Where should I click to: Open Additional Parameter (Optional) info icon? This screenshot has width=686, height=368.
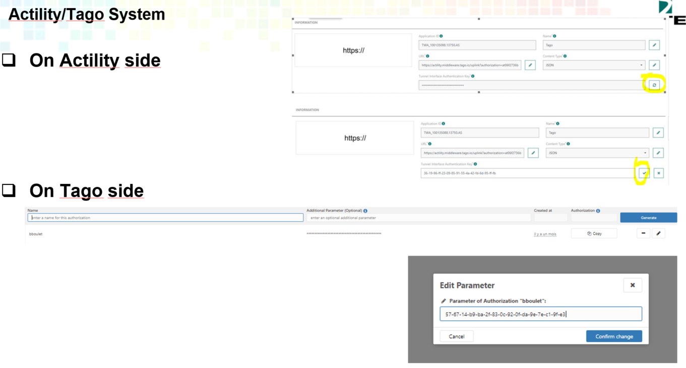[x=365, y=211]
